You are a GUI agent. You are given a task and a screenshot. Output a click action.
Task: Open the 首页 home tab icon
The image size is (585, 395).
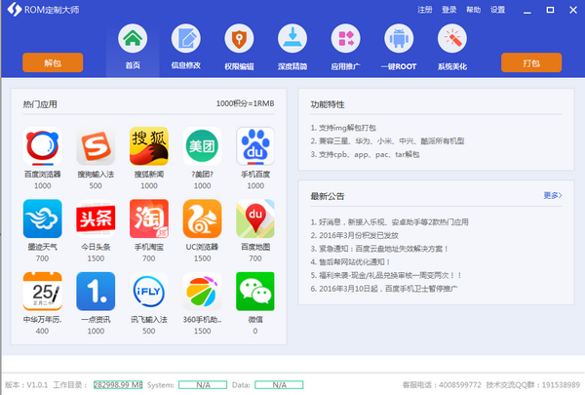pos(133,38)
